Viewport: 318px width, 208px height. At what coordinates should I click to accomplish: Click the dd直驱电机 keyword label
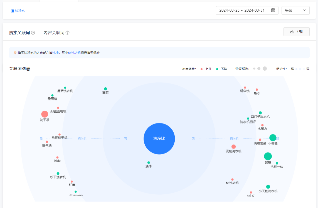click(58, 111)
